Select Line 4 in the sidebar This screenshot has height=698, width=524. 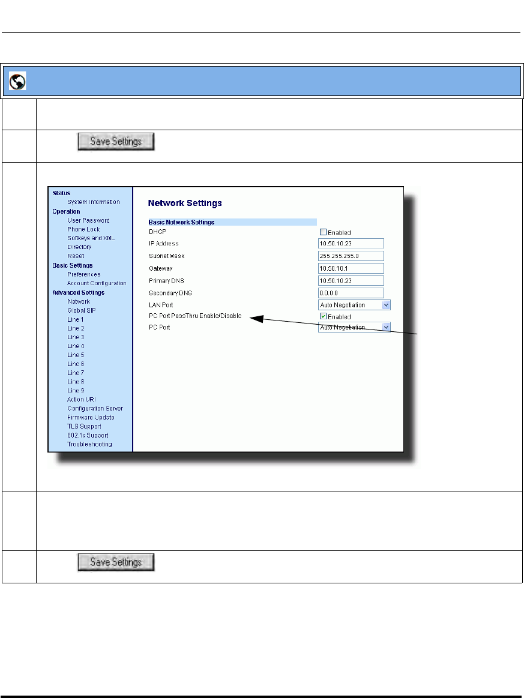pos(76,346)
